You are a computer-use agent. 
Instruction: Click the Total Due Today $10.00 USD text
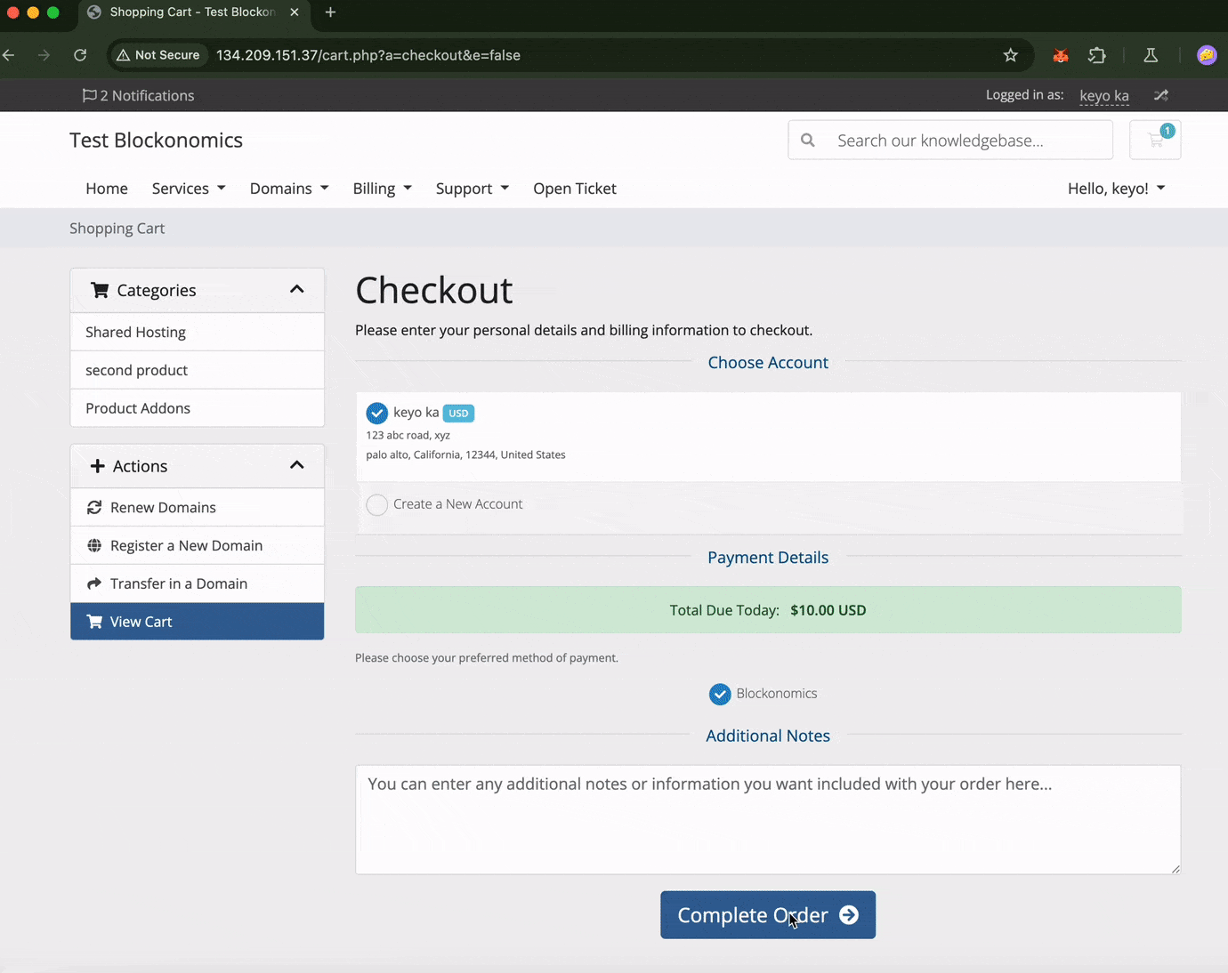point(768,610)
